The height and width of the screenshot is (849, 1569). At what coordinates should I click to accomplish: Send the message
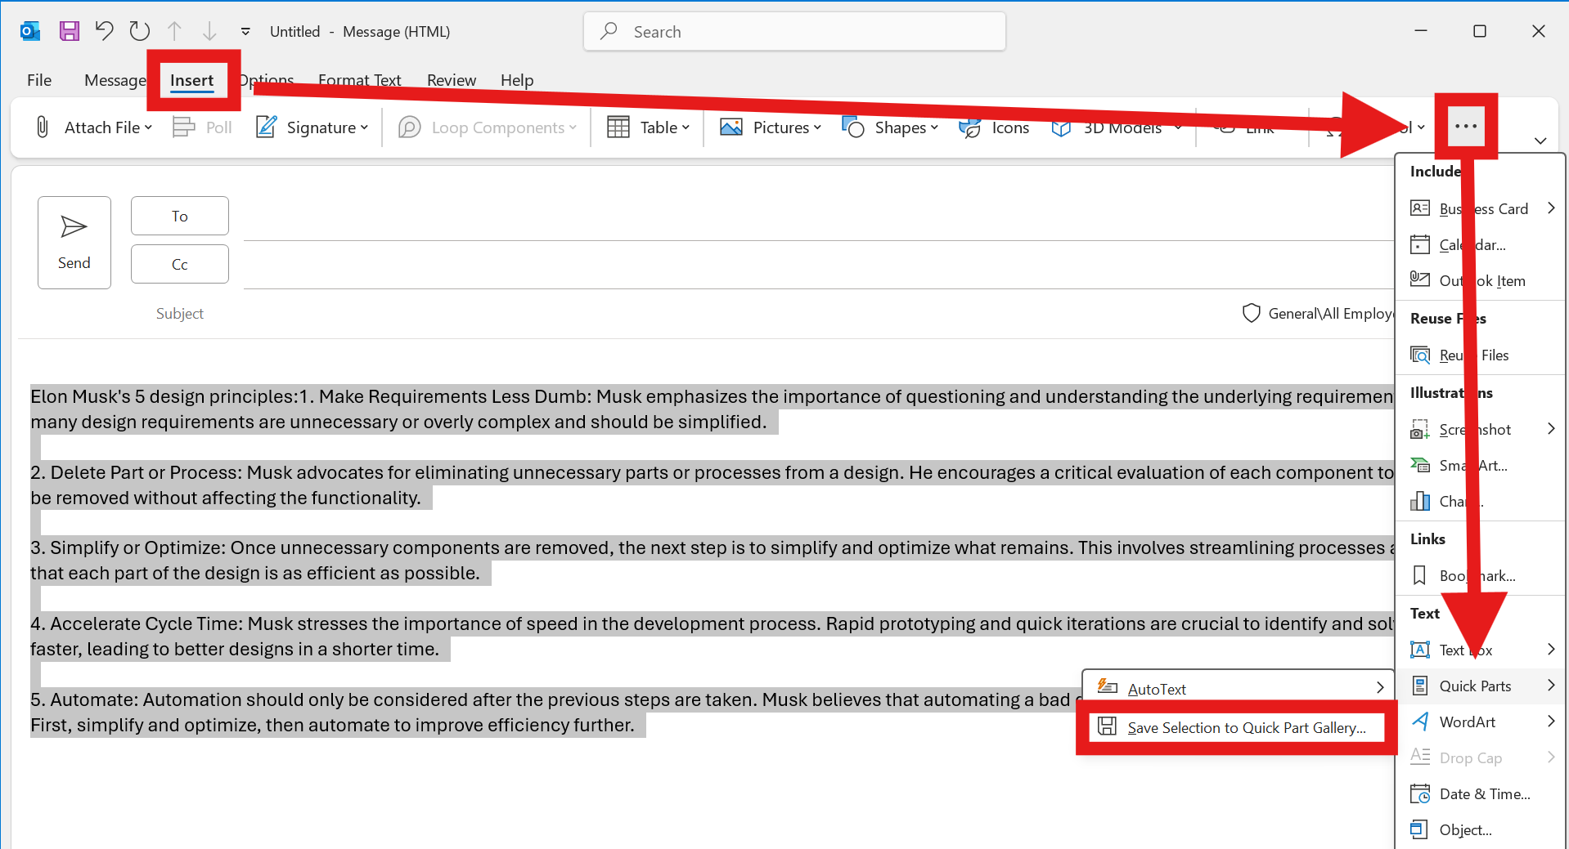(74, 243)
